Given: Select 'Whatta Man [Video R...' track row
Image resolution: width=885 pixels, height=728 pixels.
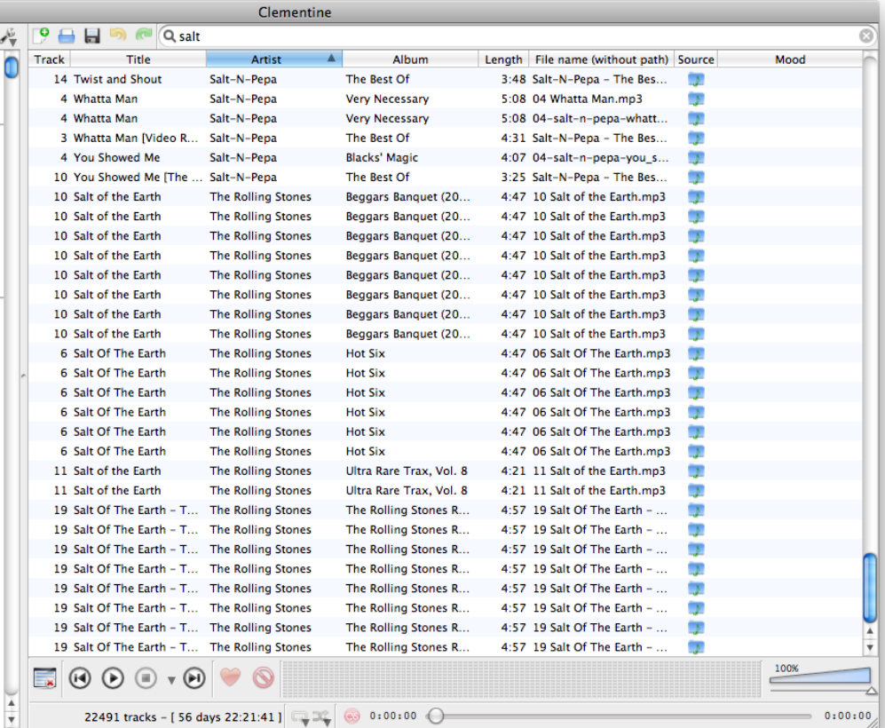Looking at the screenshot, I should click(x=446, y=138).
